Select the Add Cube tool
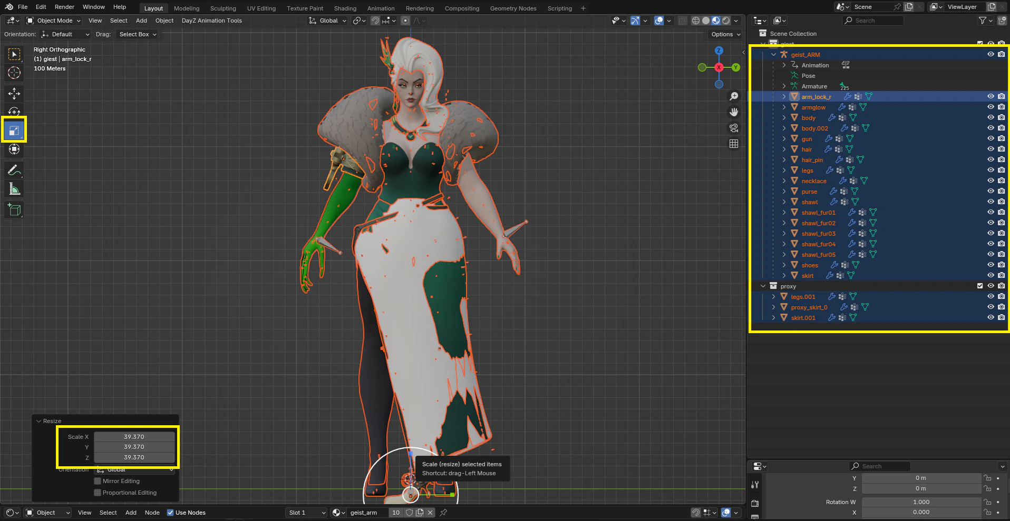 click(14, 210)
